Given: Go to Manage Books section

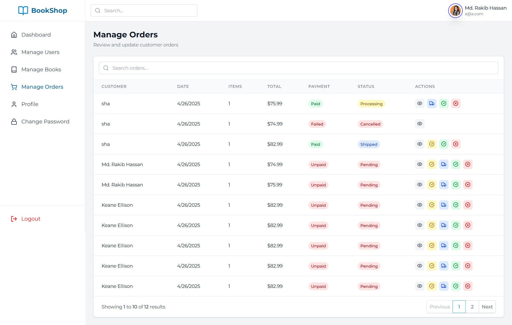Looking at the screenshot, I should click(41, 69).
